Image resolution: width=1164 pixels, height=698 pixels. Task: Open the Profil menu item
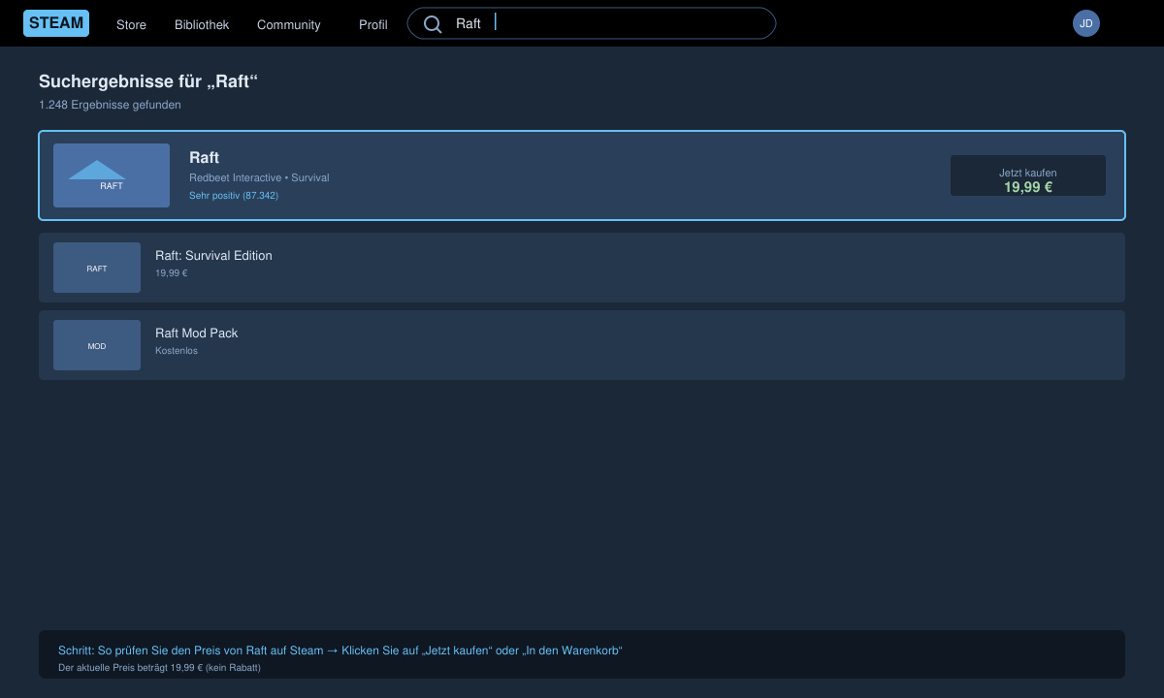372,24
